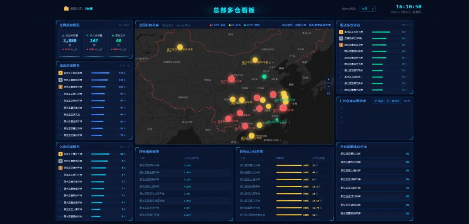Screen dimensions: 469x224
Task: Click the 各仓临期库存占比 panel title
Action: tap(353, 147)
